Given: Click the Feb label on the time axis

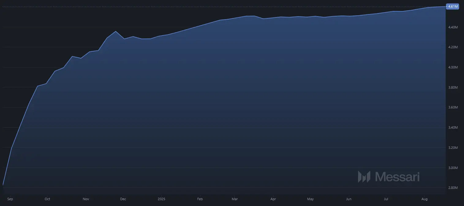Looking at the screenshot, I should 200,199.
